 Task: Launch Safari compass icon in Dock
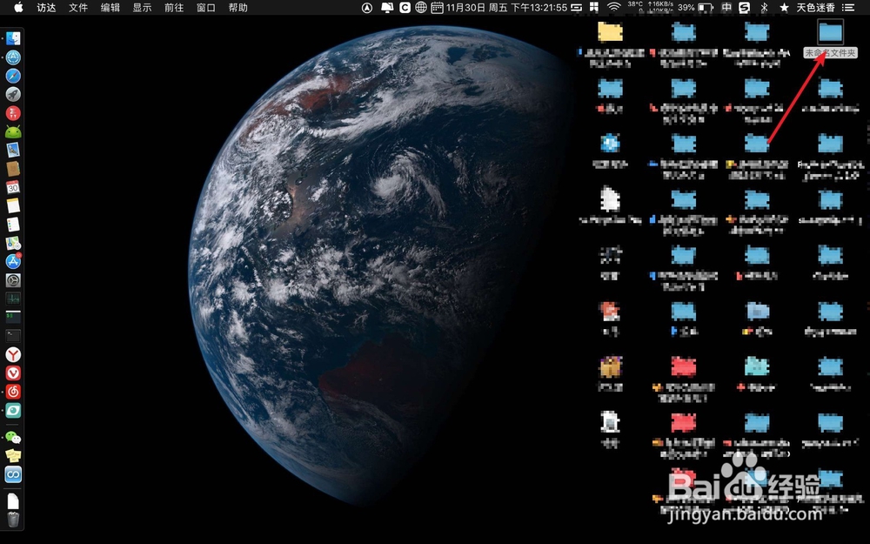(x=13, y=76)
